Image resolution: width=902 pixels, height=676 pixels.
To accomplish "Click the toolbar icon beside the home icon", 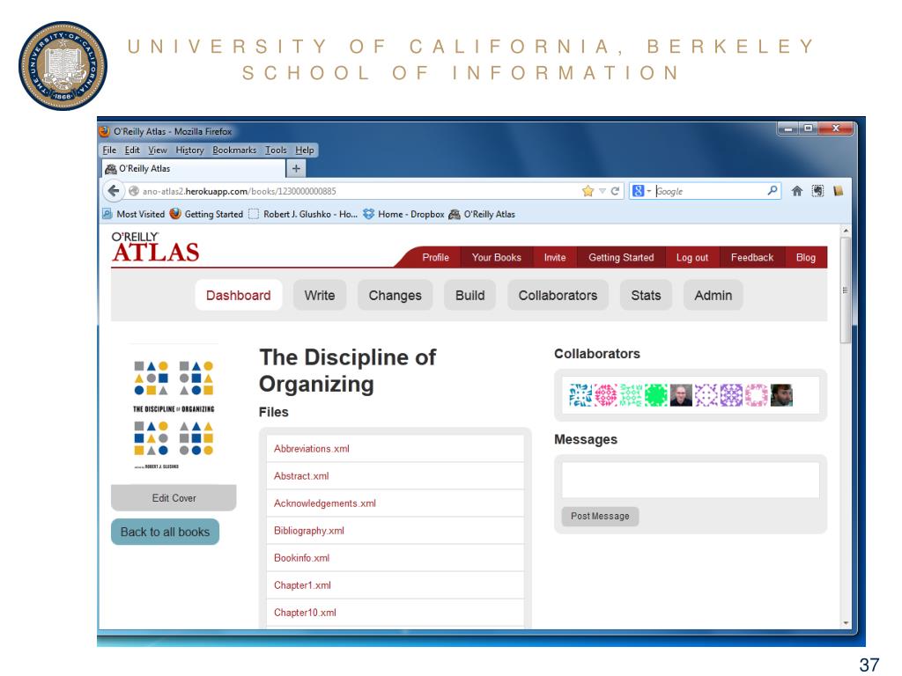I will pos(817,191).
